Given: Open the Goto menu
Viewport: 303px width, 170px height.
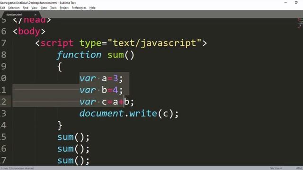Looking at the screenshot, I should point(44,8).
